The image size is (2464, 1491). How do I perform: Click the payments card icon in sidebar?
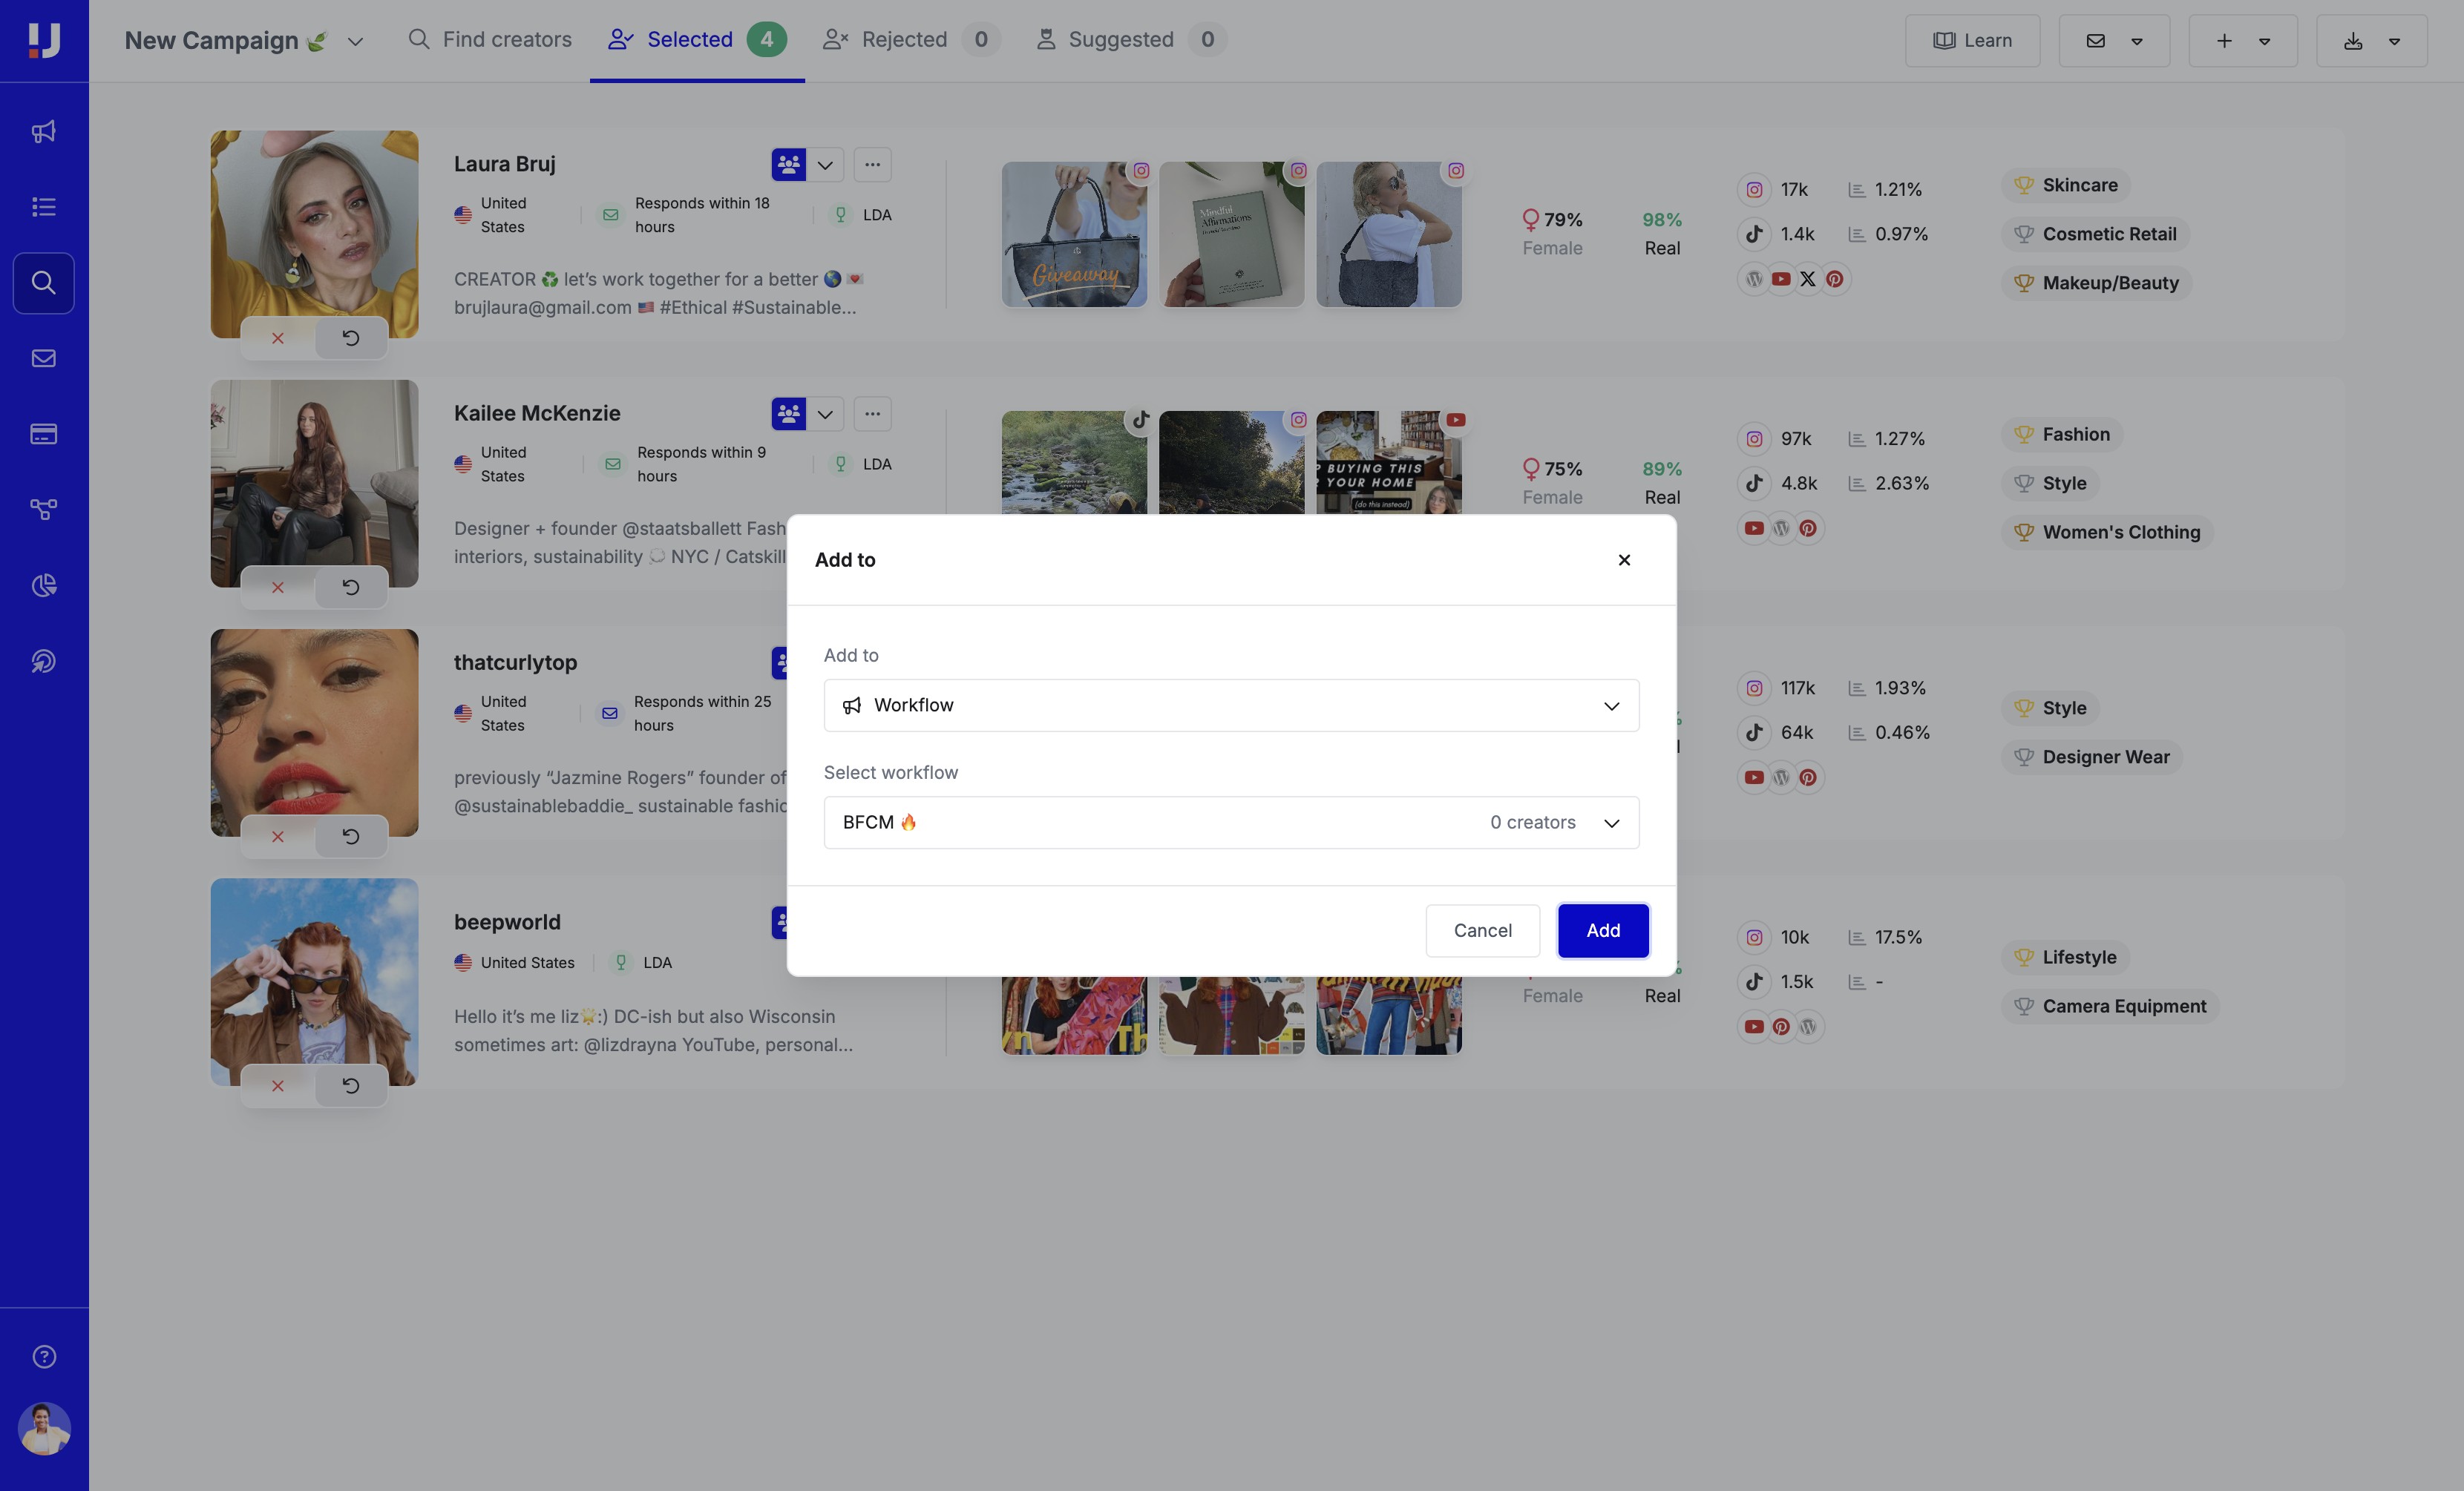(44, 434)
